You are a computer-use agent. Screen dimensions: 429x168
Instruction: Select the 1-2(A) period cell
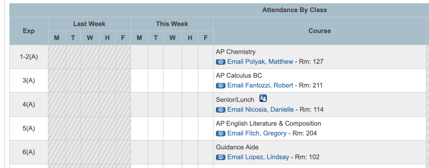coord(29,57)
